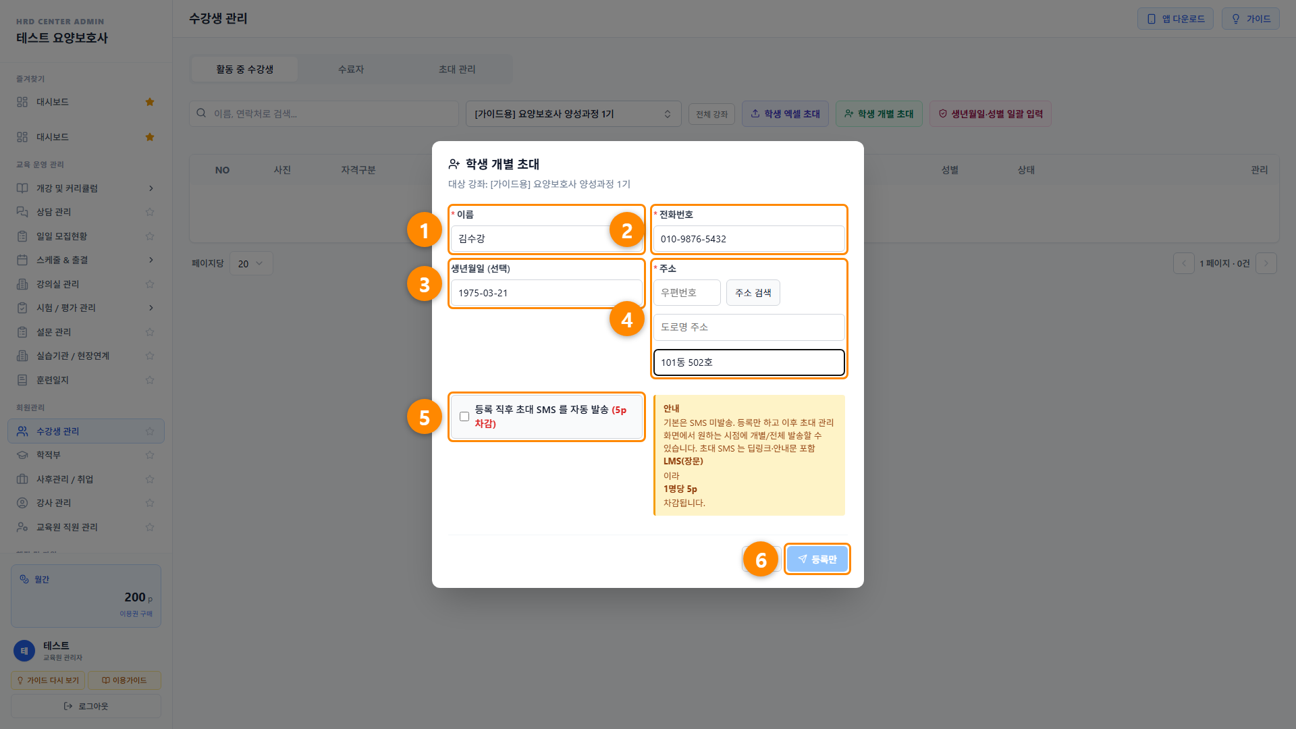Screen dimensions: 1296x729
Task: Click the 교육원 직원 관리 icon
Action: [x=22, y=527]
